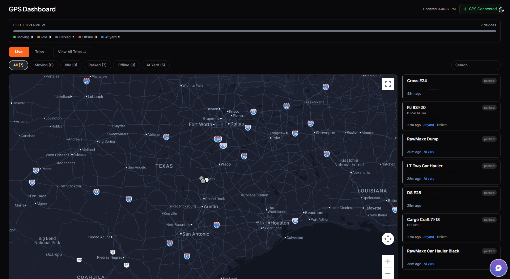Open the chat widget

coord(499,268)
